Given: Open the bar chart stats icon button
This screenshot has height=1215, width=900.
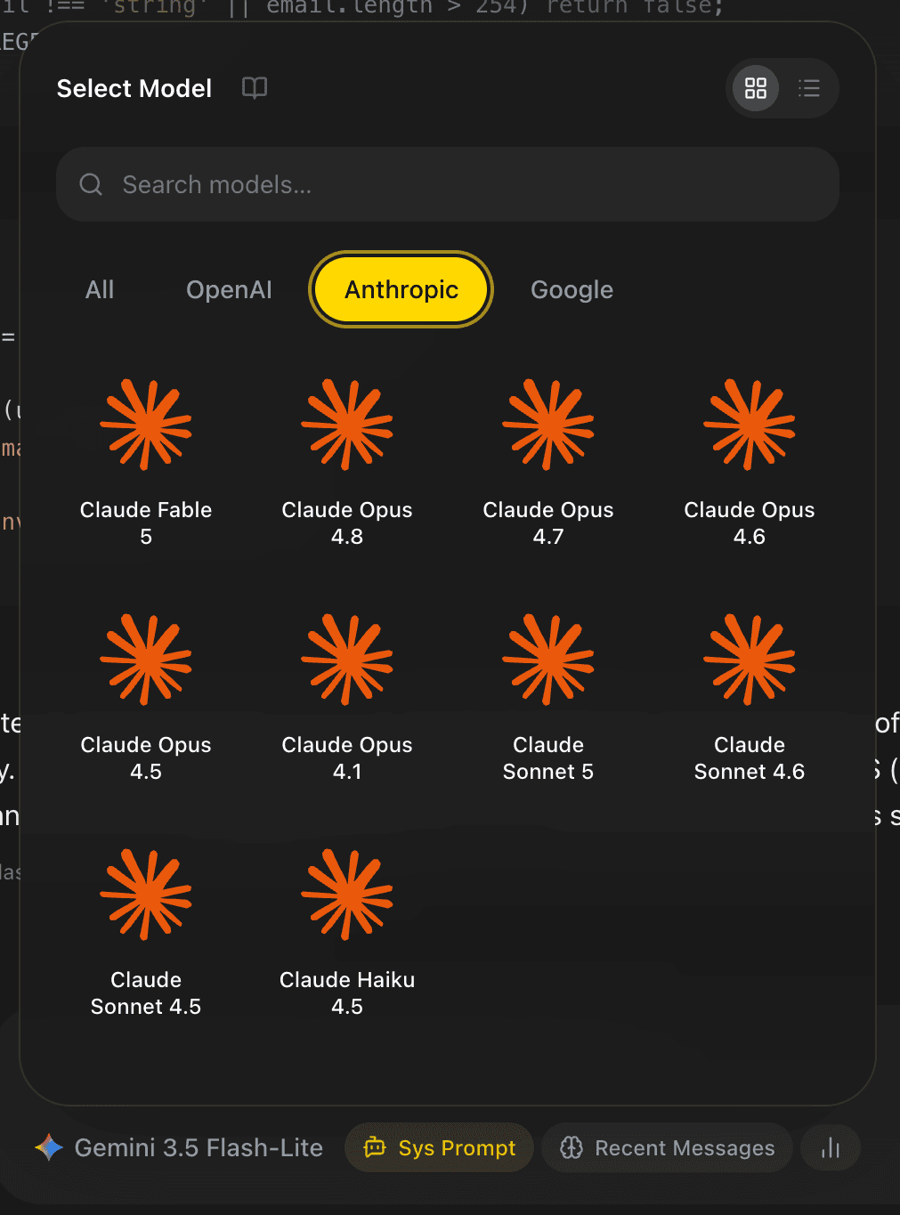Looking at the screenshot, I should [x=831, y=1147].
